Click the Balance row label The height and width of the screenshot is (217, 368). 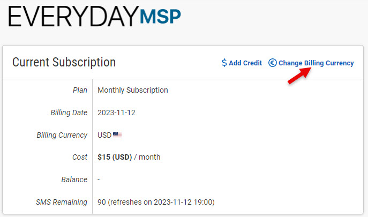(x=74, y=179)
